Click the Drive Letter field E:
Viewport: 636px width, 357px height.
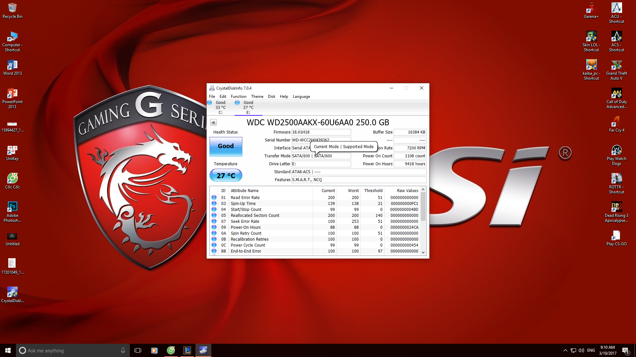coord(321,164)
